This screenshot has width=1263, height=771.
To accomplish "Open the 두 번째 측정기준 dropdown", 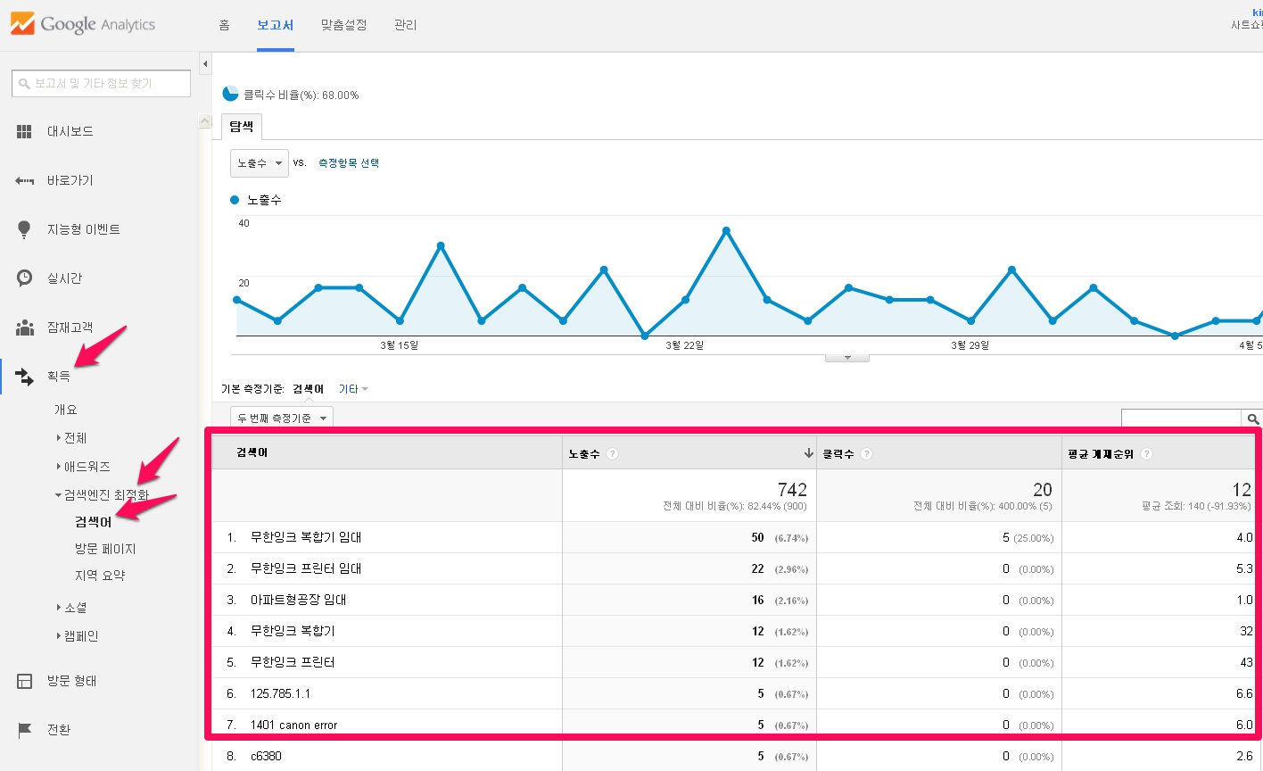I will tap(281, 419).
